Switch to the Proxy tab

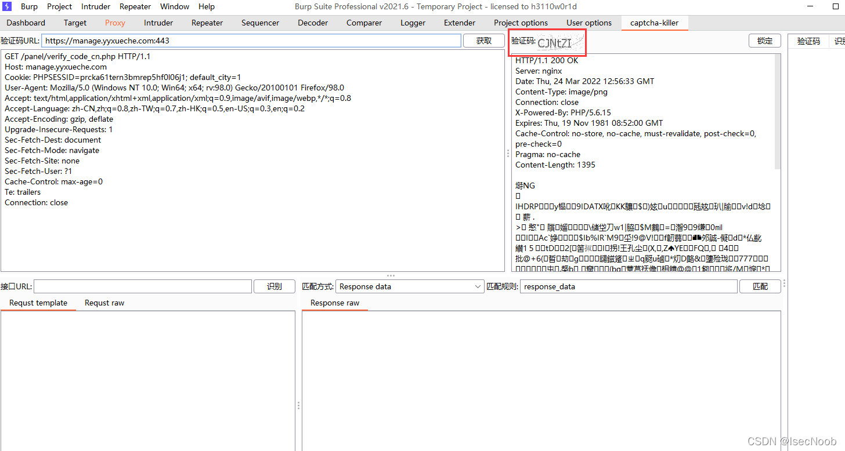pyautogui.click(x=115, y=23)
